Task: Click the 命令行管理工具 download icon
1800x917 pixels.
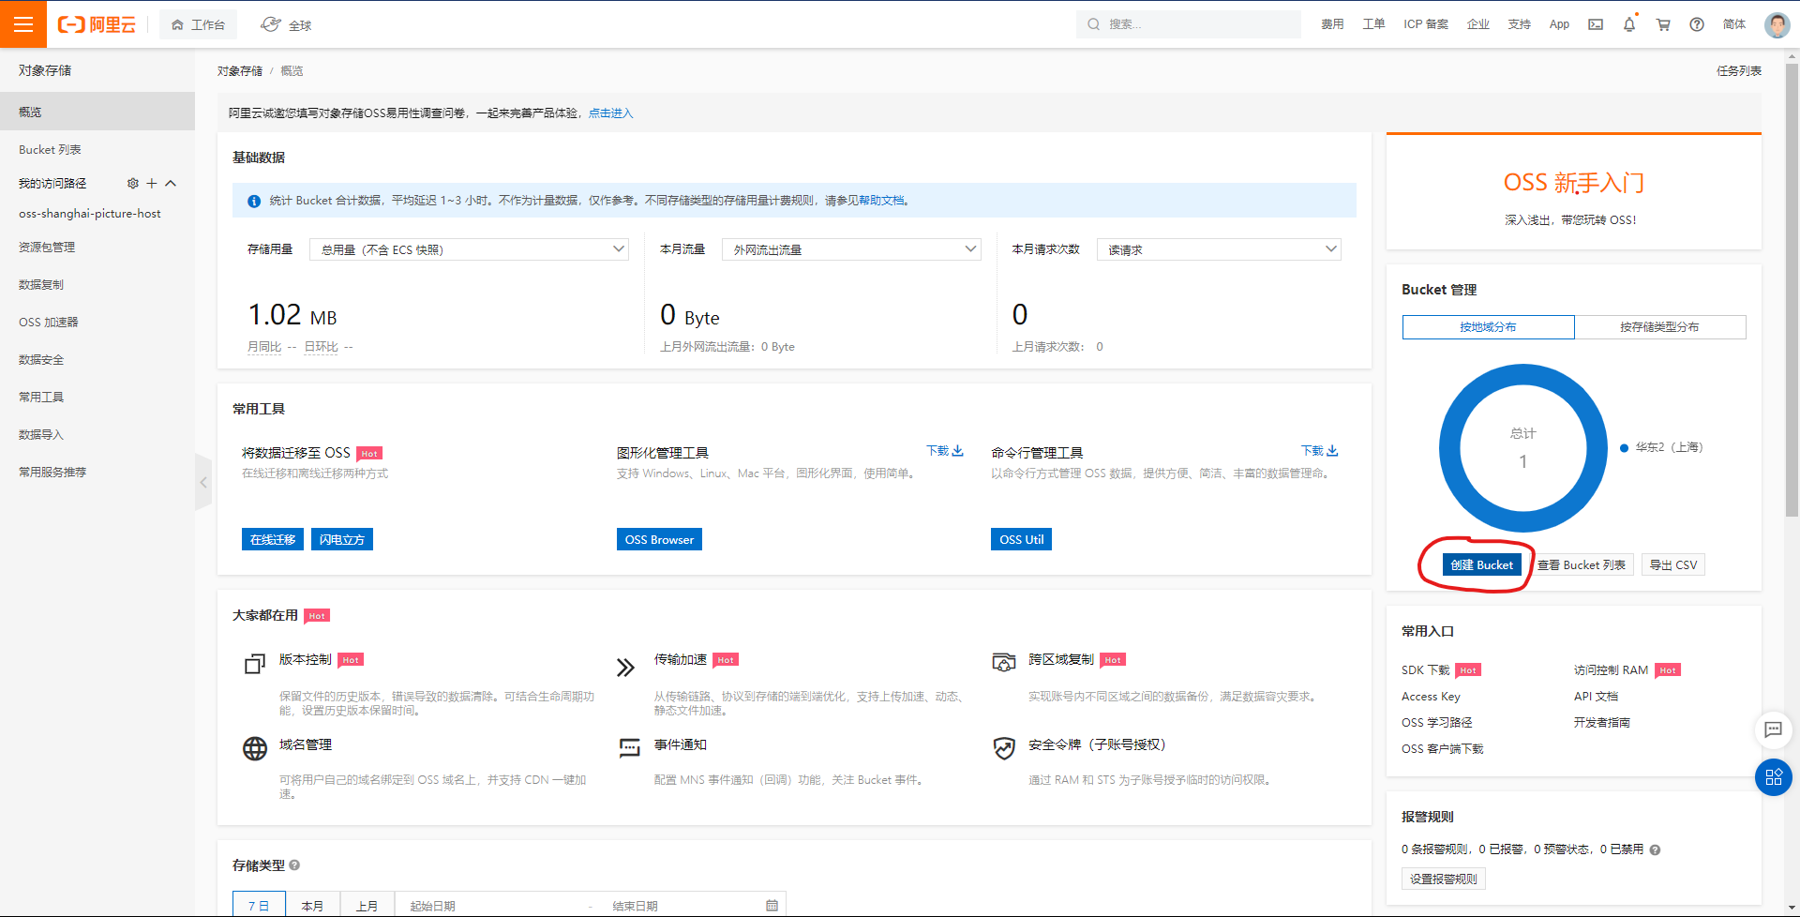Action: click(1332, 451)
